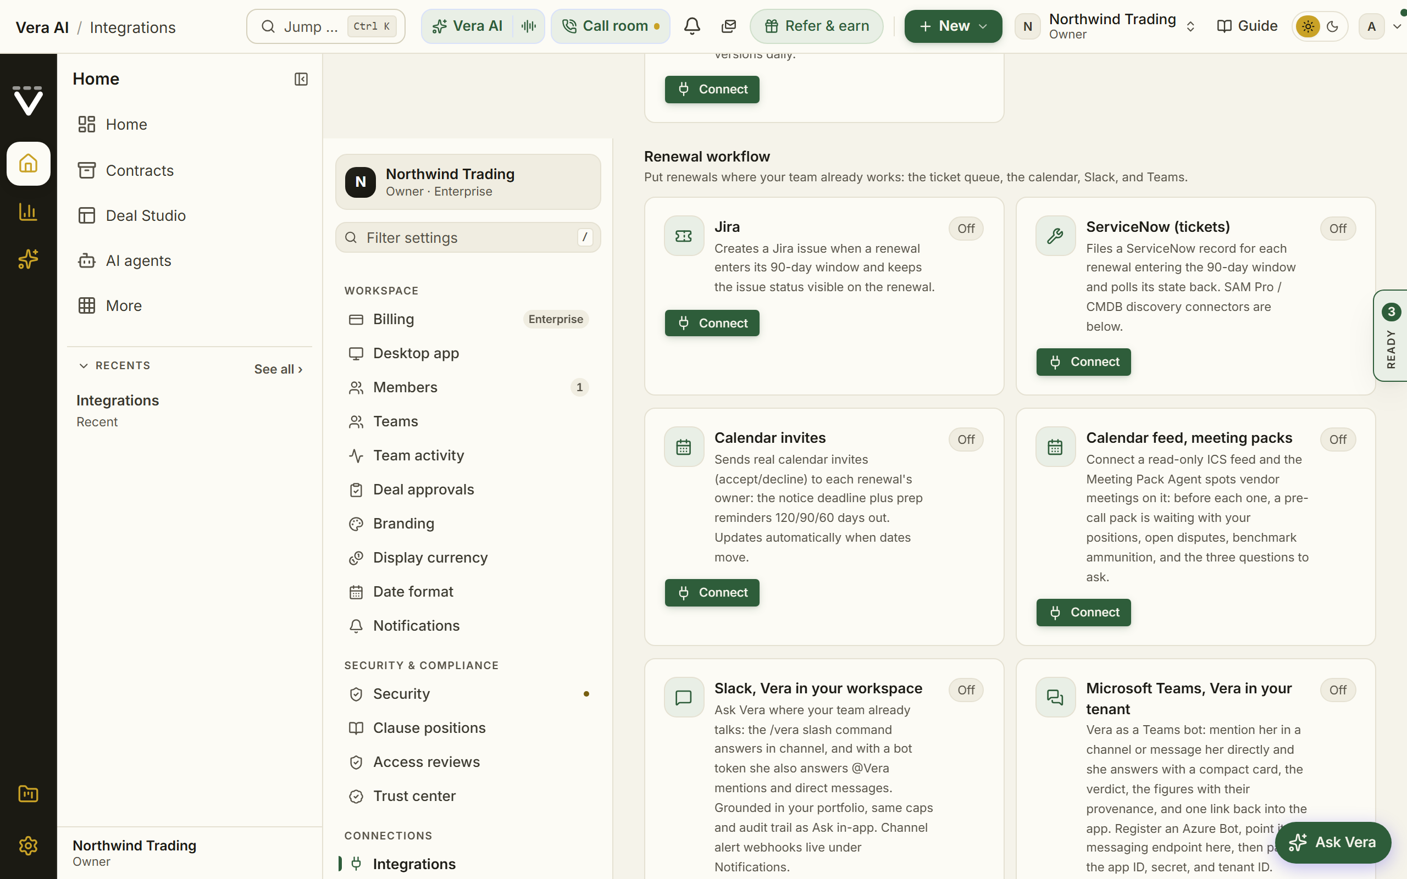Open the bar chart analytics rail icon
The width and height of the screenshot is (1407, 879).
[28, 212]
